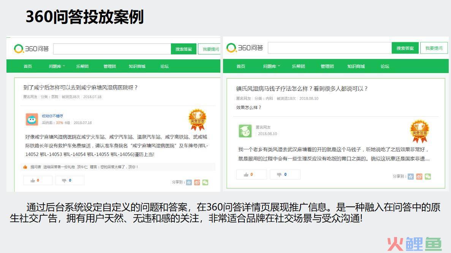Click the search box in left 360问答 page
Image resolution: width=451 pixels, height=253 pixels.
[112, 49]
